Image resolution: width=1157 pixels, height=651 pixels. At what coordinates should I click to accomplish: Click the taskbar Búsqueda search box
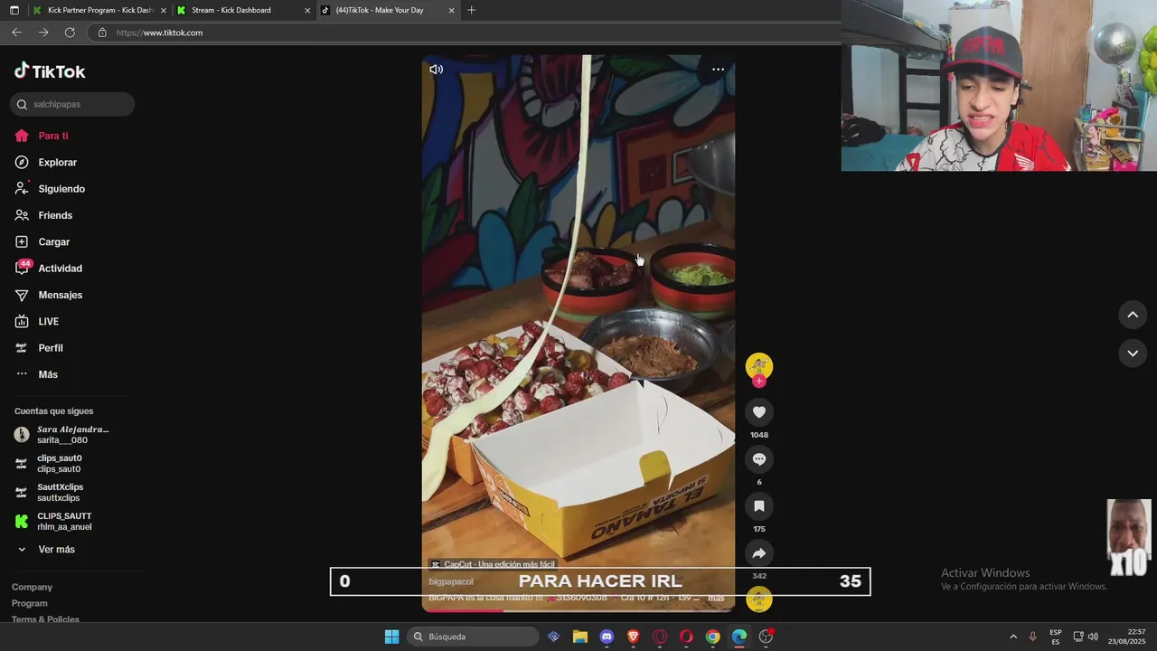click(472, 637)
